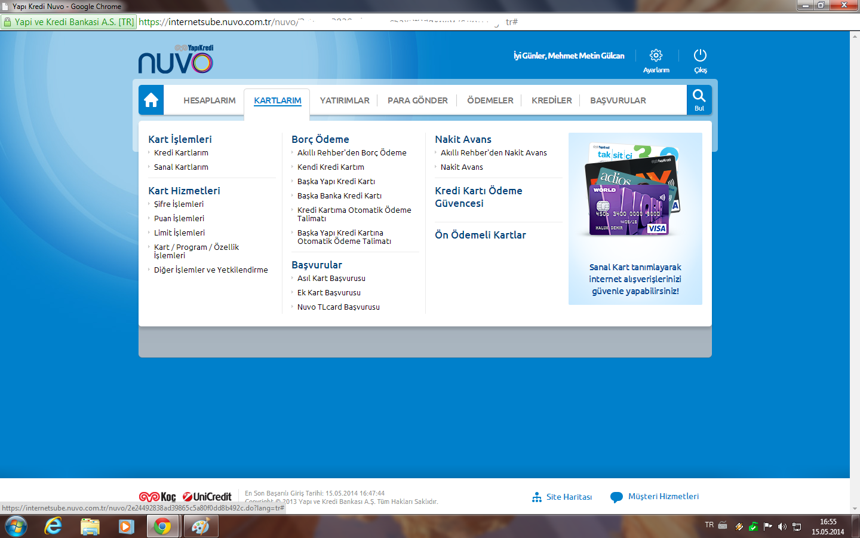The image size is (860, 538).
Task: Open the HESAPLARIM menu
Action: pyautogui.click(x=210, y=100)
